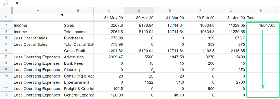Screen dimensions: 280x99
Task: Click the 'Purchases' cell
Action: tap(78, 38)
